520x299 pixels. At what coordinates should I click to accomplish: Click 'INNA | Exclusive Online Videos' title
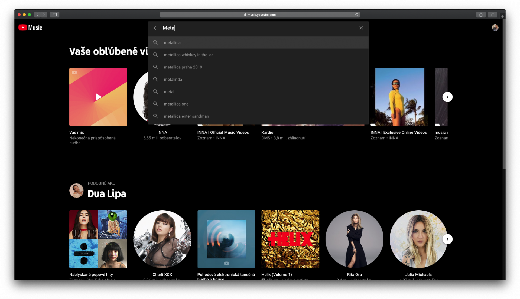pos(399,132)
